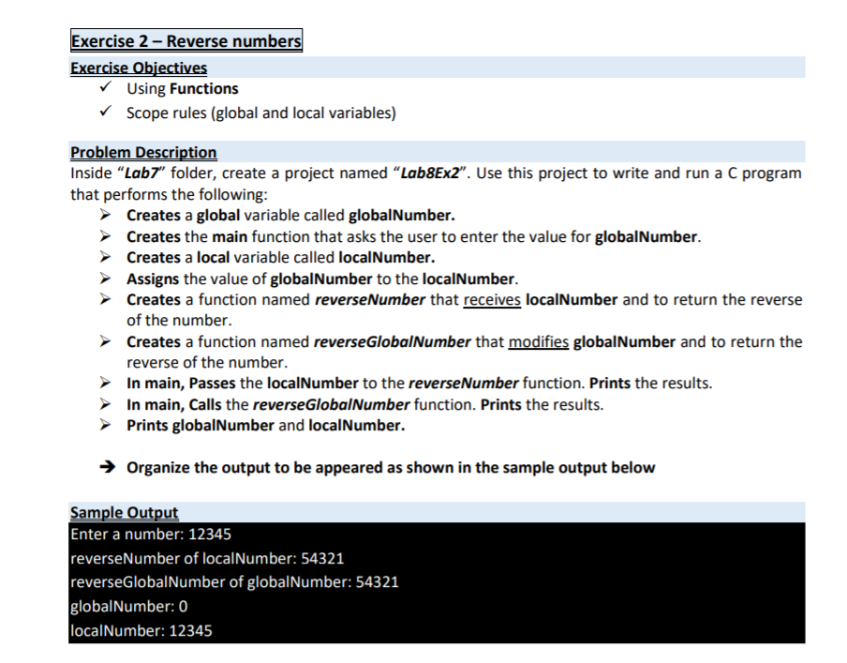Screen dimensions: 847x663
Task: Click the underlined word 'modifies'
Action: (x=539, y=341)
